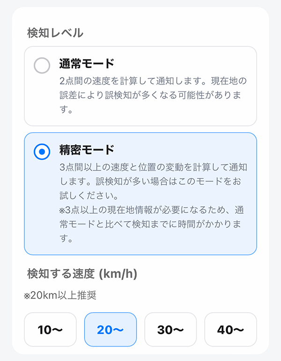Screen dimensions: 281x361
Task: Click the 検知レベル section heading
Action: [x=55, y=33]
